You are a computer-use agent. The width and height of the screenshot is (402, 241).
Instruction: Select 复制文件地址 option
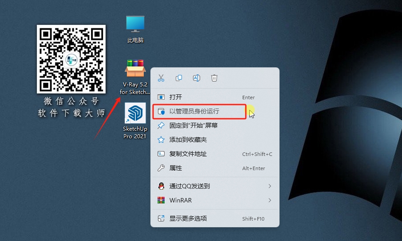tap(215, 154)
